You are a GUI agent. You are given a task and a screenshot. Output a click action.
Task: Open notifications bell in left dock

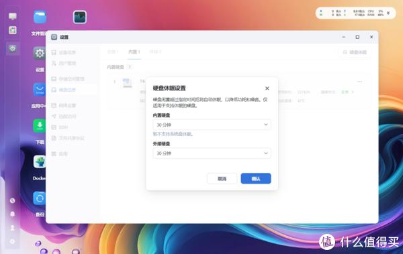click(x=12, y=214)
